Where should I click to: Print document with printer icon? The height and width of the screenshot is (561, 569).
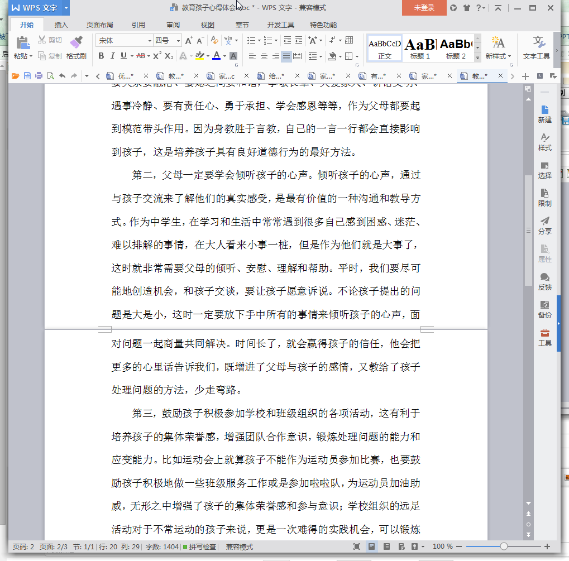pyautogui.click(x=39, y=76)
